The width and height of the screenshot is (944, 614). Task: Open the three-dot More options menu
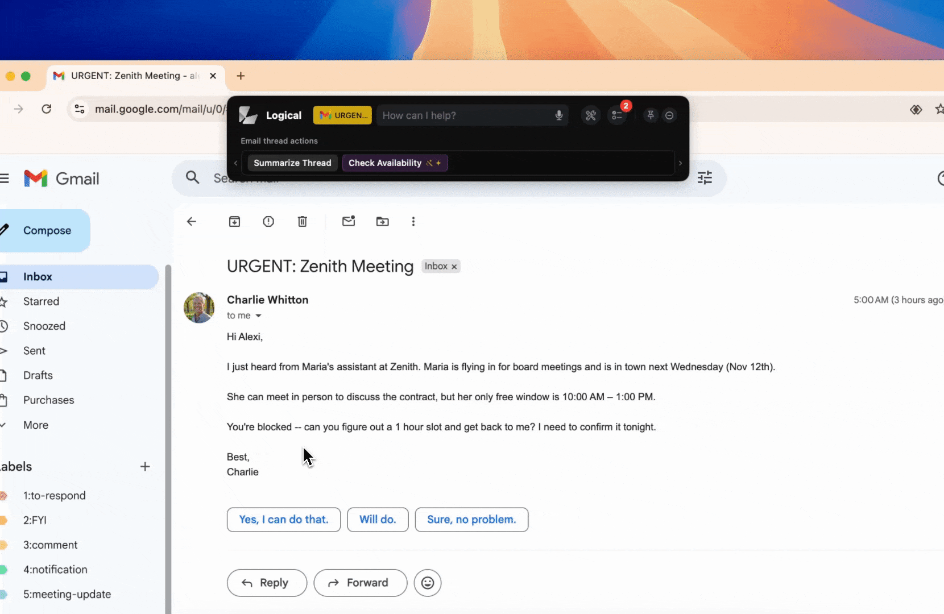point(413,222)
